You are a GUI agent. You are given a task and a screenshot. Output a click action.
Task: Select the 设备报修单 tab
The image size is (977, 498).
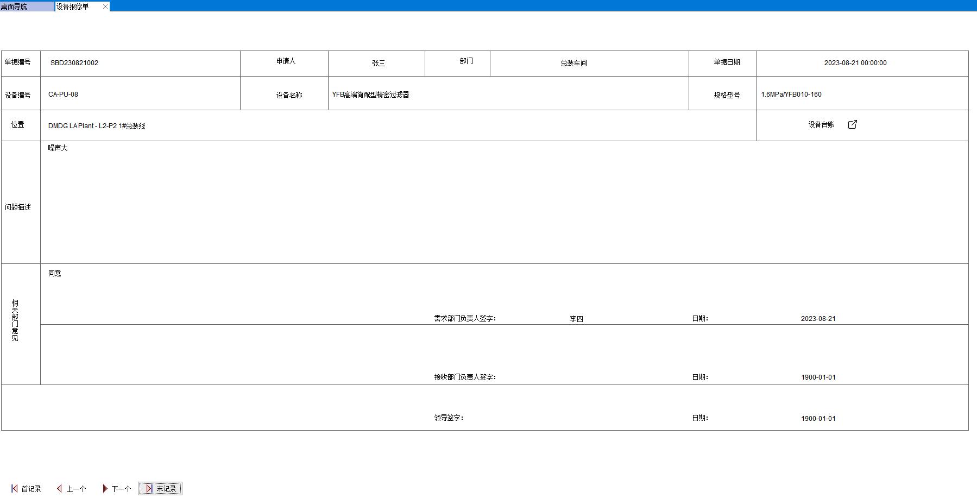(76, 7)
